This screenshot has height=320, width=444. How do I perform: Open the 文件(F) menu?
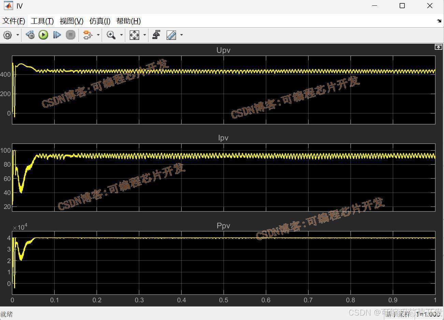pyautogui.click(x=14, y=21)
